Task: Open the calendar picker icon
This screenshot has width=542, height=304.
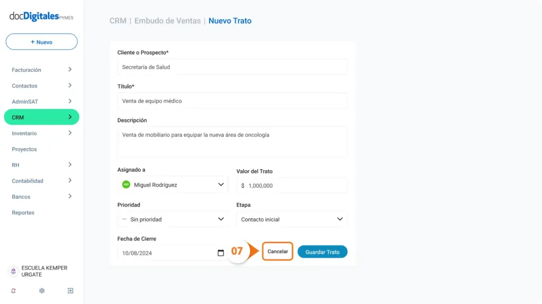Action: point(221,253)
